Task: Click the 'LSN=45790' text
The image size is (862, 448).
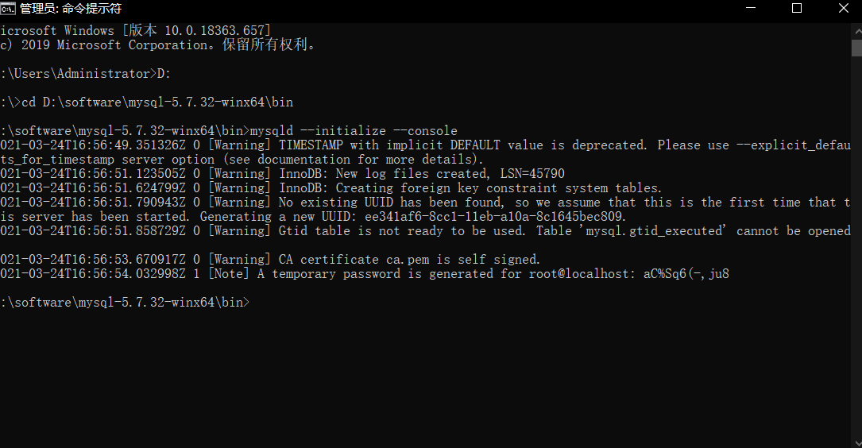Action: [x=532, y=174]
